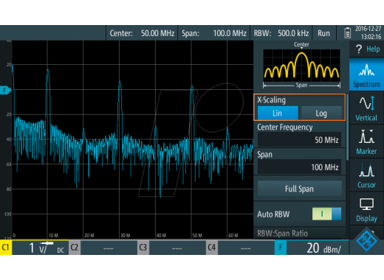Open the Display settings menu

[367, 209]
